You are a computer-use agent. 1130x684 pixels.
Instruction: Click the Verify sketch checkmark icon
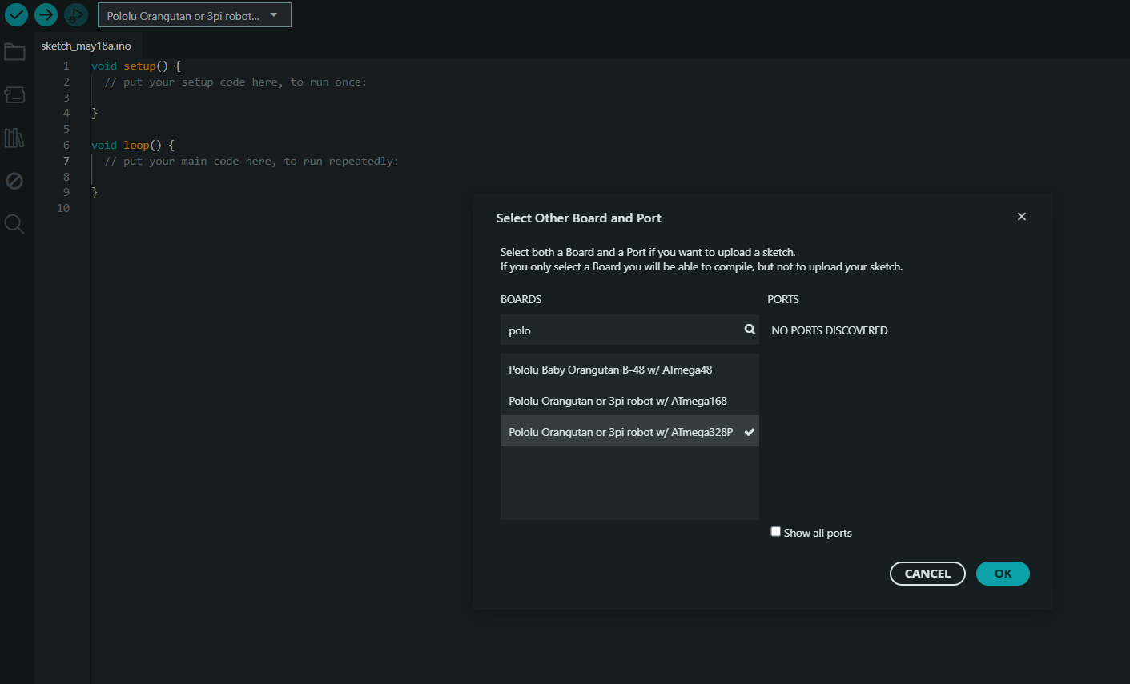[x=16, y=14]
